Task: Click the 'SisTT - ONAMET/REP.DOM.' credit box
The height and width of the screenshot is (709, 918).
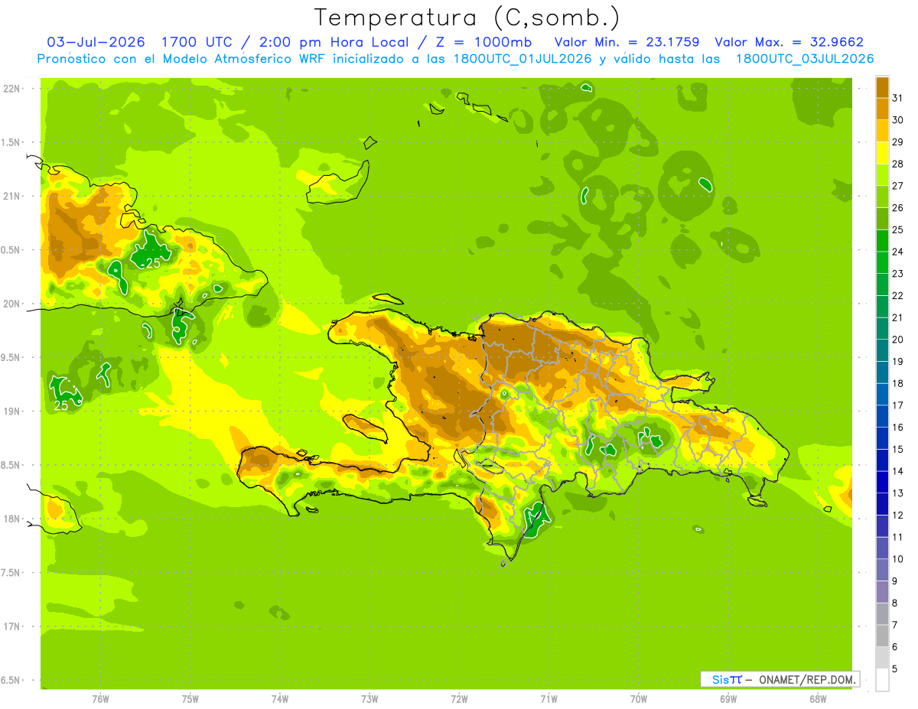Action: tap(780, 679)
